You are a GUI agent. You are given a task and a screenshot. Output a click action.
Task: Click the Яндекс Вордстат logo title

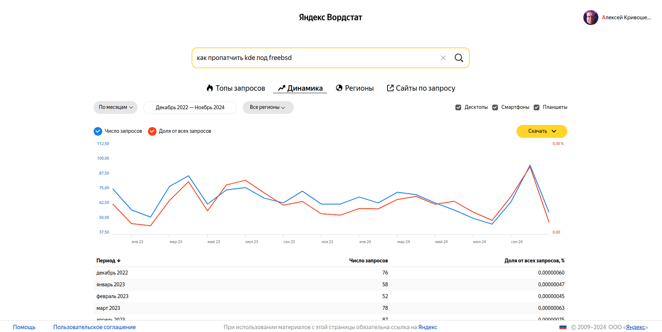point(331,17)
